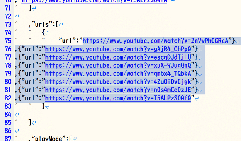Click the closing bracket on line 85
The height and width of the screenshot is (141, 241).
coord(30,123)
